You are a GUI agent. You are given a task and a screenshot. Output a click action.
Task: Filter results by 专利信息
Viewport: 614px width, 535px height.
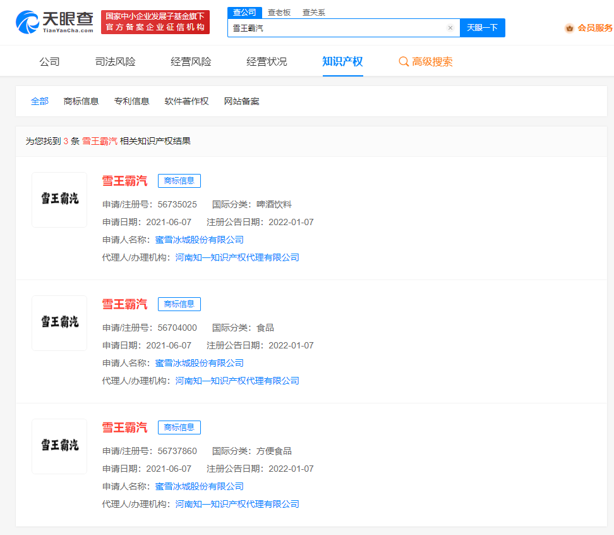(x=131, y=101)
